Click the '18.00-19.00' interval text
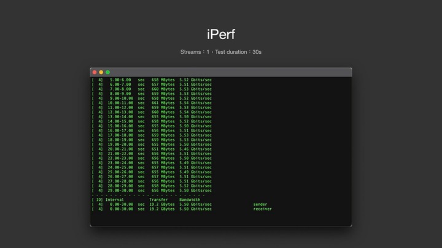Image resolution: width=442 pixels, height=248 pixels. coord(120,140)
